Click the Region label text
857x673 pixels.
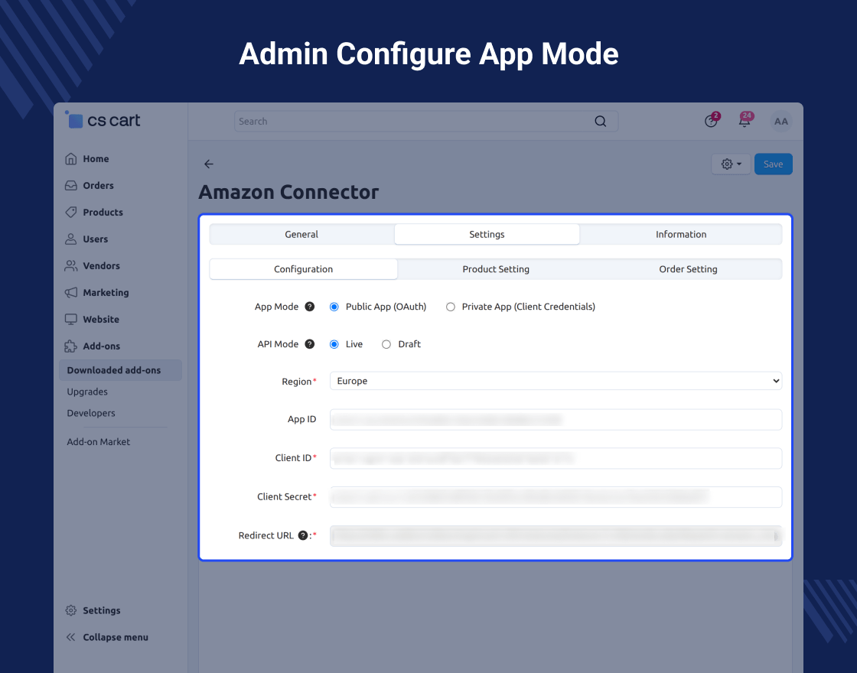297,382
